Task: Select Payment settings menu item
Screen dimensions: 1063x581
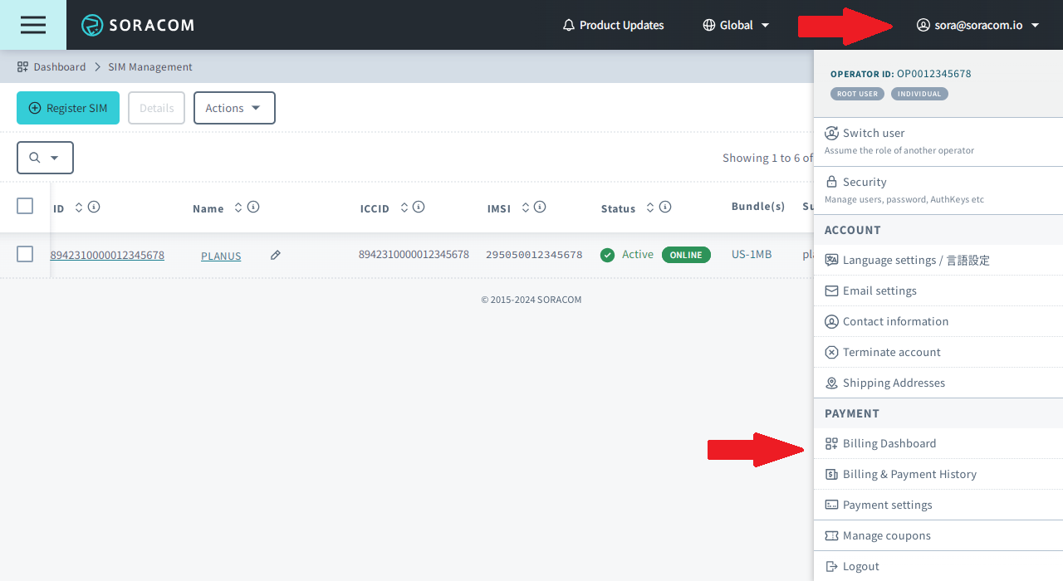Action: pyautogui.click(x=887, y=505)
